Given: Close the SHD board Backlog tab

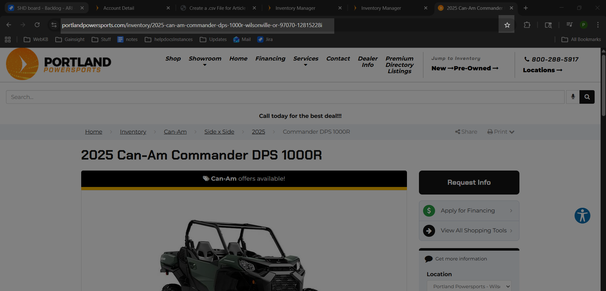Looking at the screenshot, I should pyautogui.click(x=82, y=8).
